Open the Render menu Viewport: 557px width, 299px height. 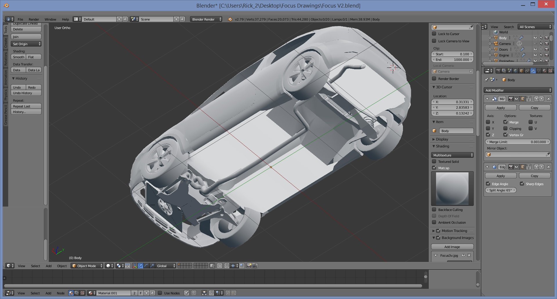[34, 19]
